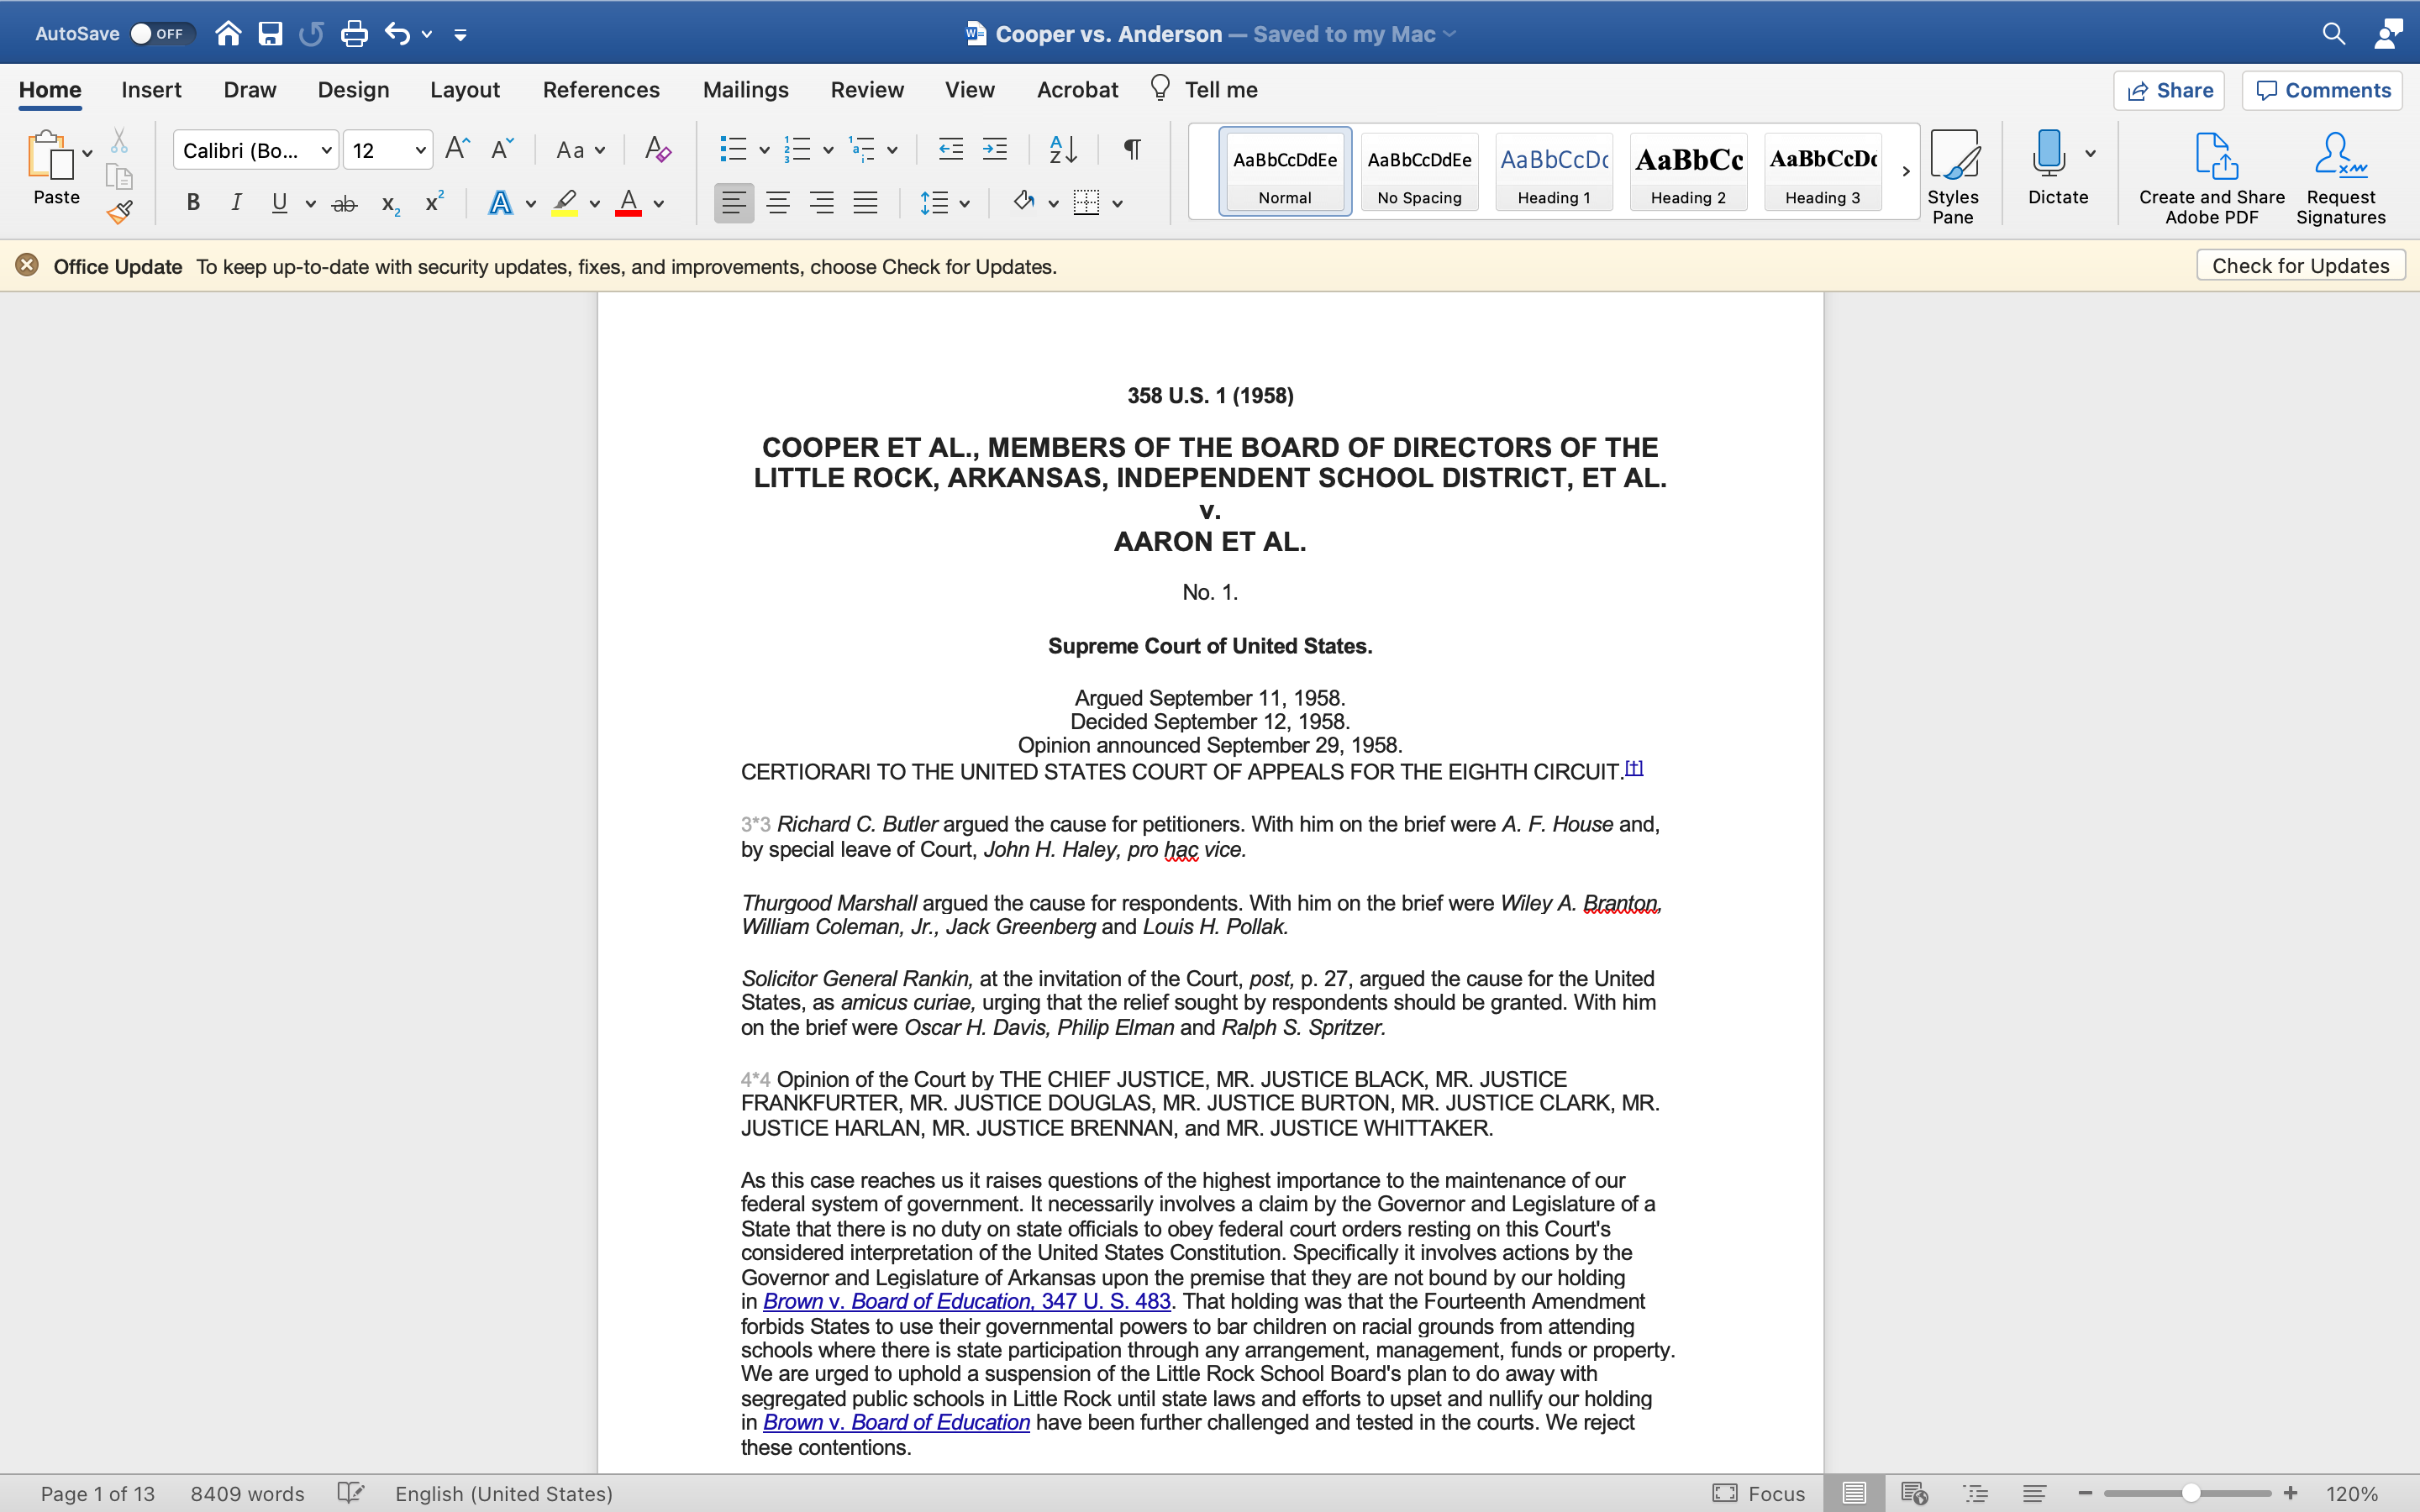
Task: Apply italic formatting
Action: [x=236, y=203]
